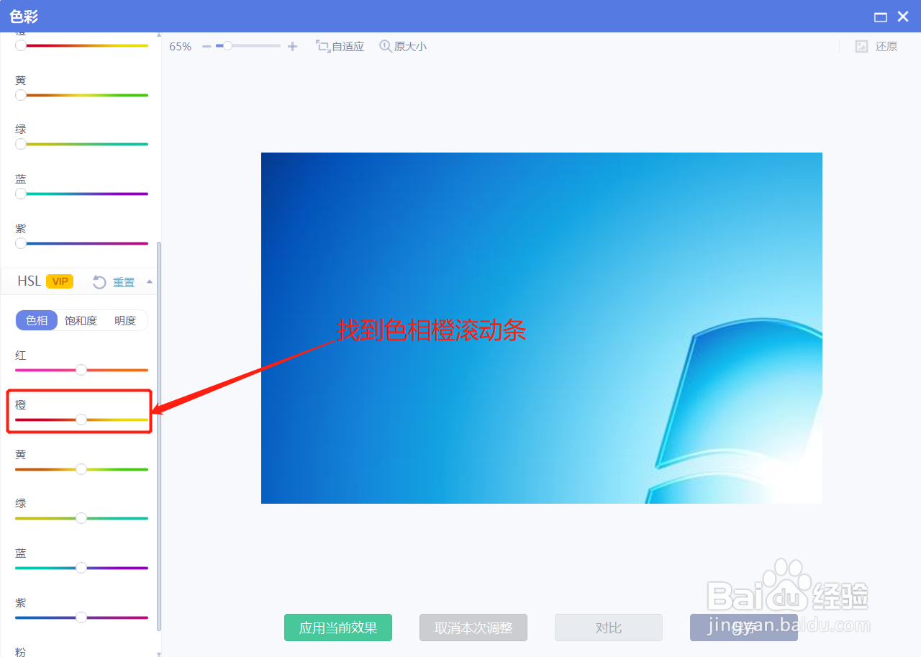Viewport: 921px width, 657px height.
Task: Switch to the 饱和度 tab
Action: tap(81, 320)
